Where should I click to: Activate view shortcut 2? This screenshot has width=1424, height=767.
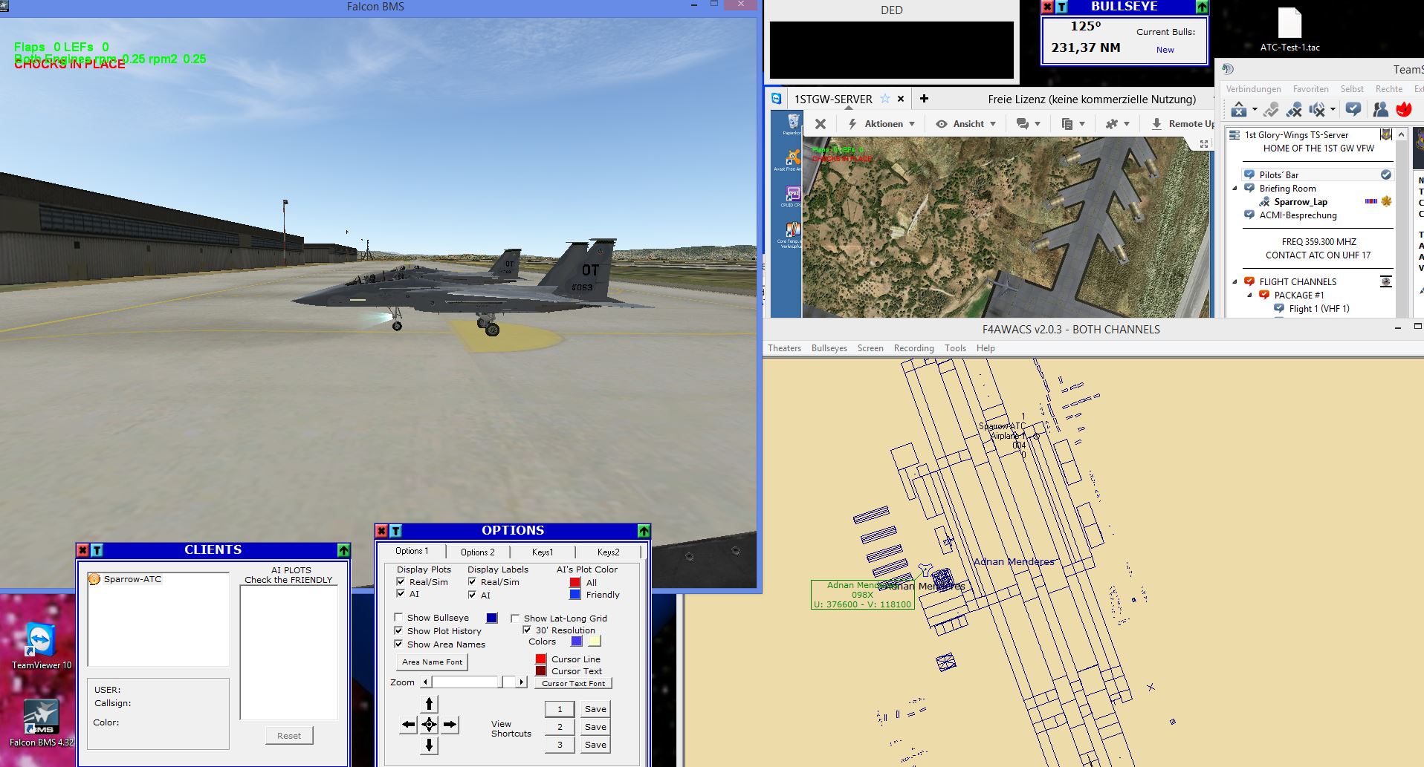pos(560,727)
